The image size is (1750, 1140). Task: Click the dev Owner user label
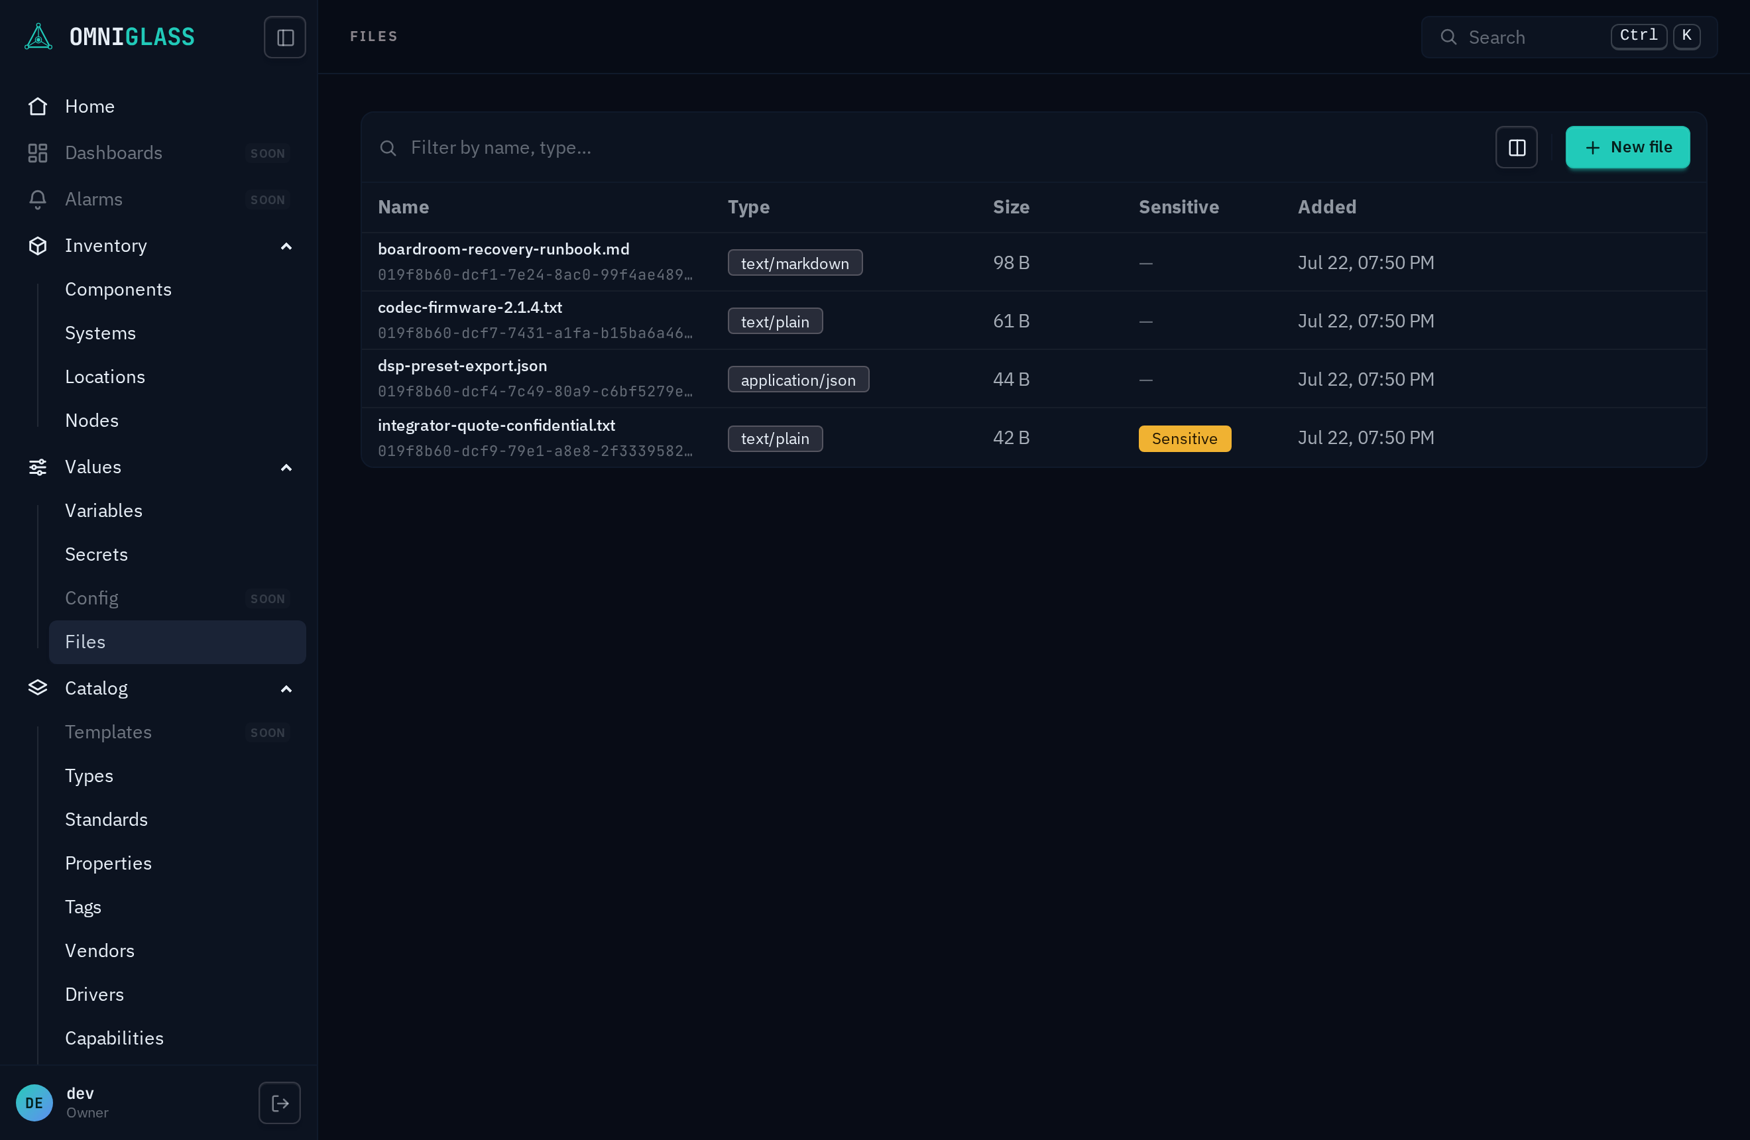87,1102
